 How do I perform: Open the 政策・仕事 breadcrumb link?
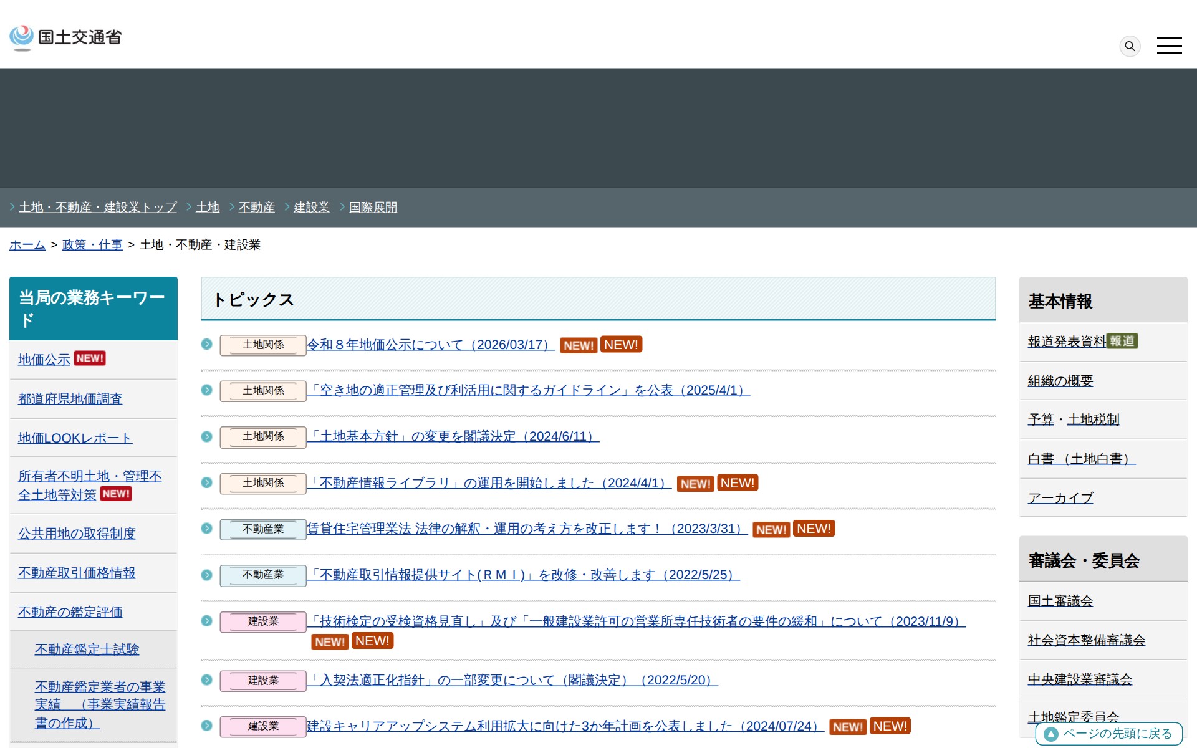pos(92,245)
